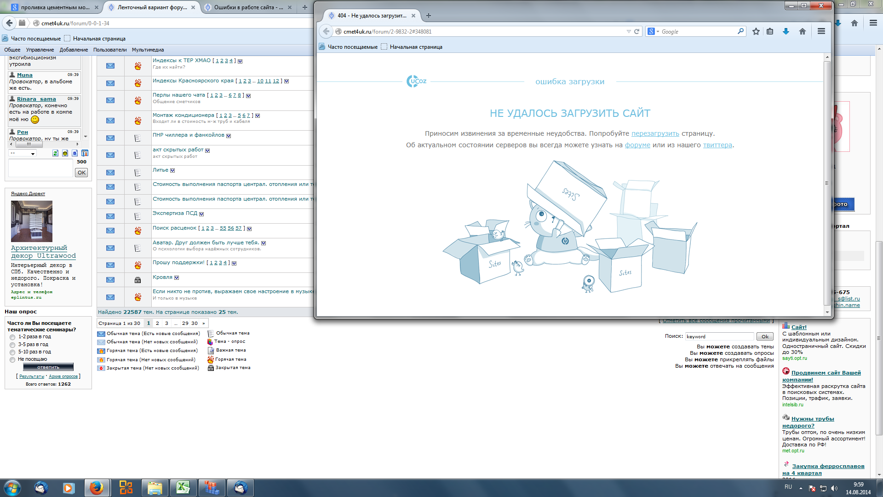Select the "5-10 раз в год" poll option
Screen dimensions: 883x497
12,352
